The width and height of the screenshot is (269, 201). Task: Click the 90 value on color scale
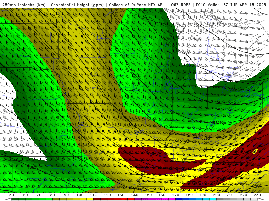pos(66,195)
